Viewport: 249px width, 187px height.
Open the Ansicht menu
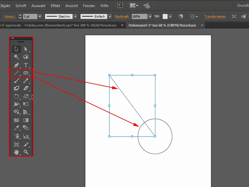pos(72,6)
